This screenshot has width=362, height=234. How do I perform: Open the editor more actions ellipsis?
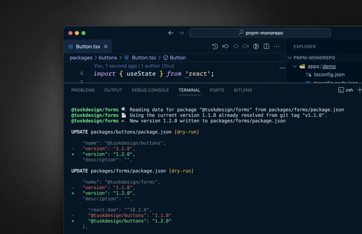[x=276, y=46]
